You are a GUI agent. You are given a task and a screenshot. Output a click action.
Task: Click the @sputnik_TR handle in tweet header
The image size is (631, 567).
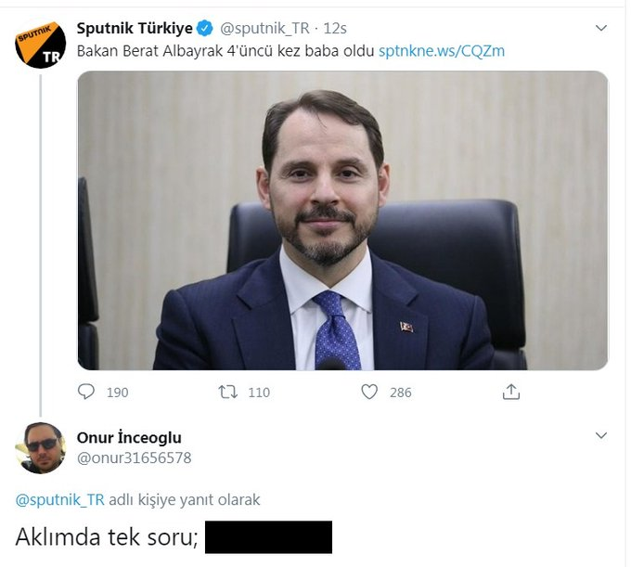[x=267, y=29]
